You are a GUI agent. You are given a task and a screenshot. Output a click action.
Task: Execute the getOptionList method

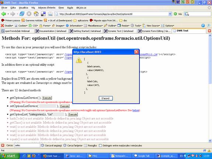[x=73, y=114]
